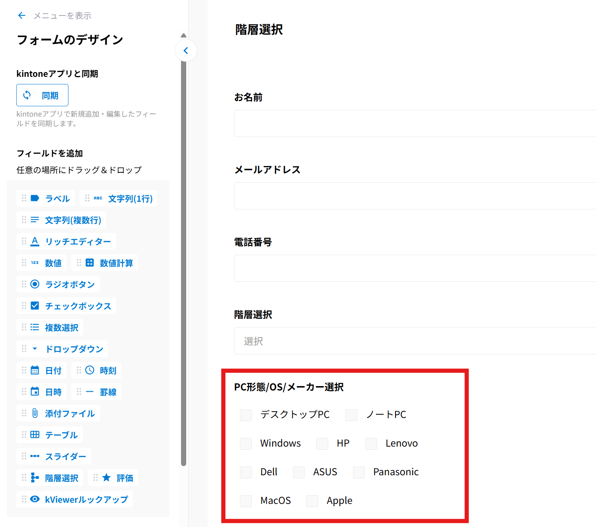
Task: Collapse the sidebar with the chevron button
Action: click(186, 51)
